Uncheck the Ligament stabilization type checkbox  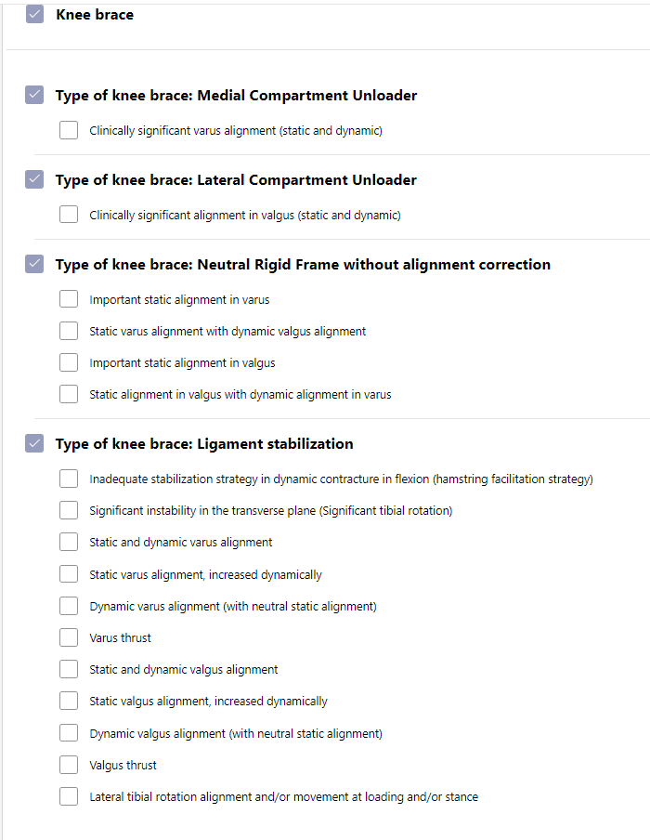coord(34,443)
